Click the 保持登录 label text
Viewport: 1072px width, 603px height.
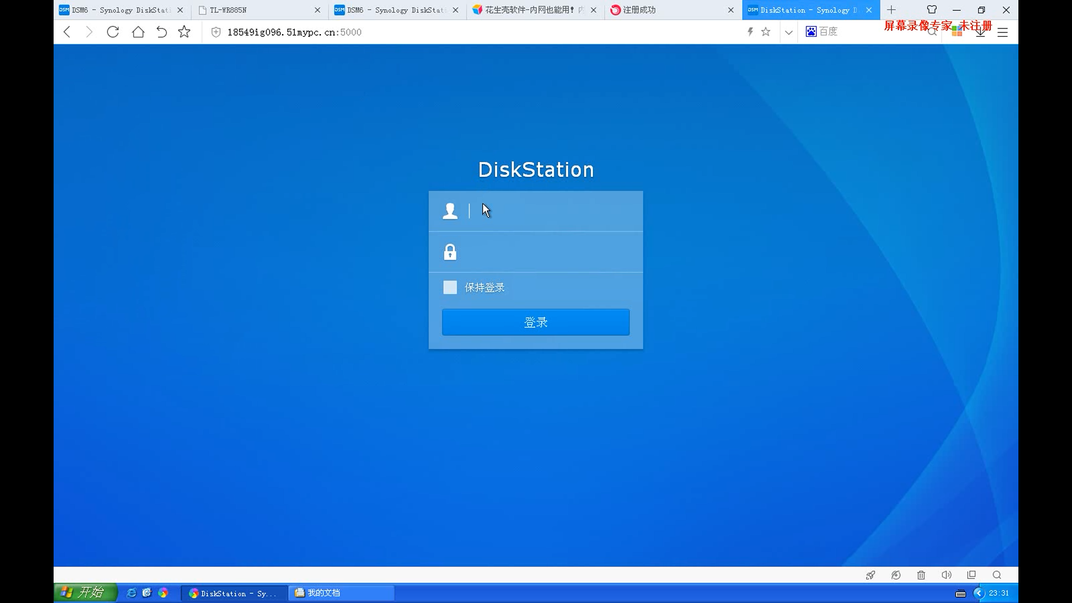click(485, 288)
